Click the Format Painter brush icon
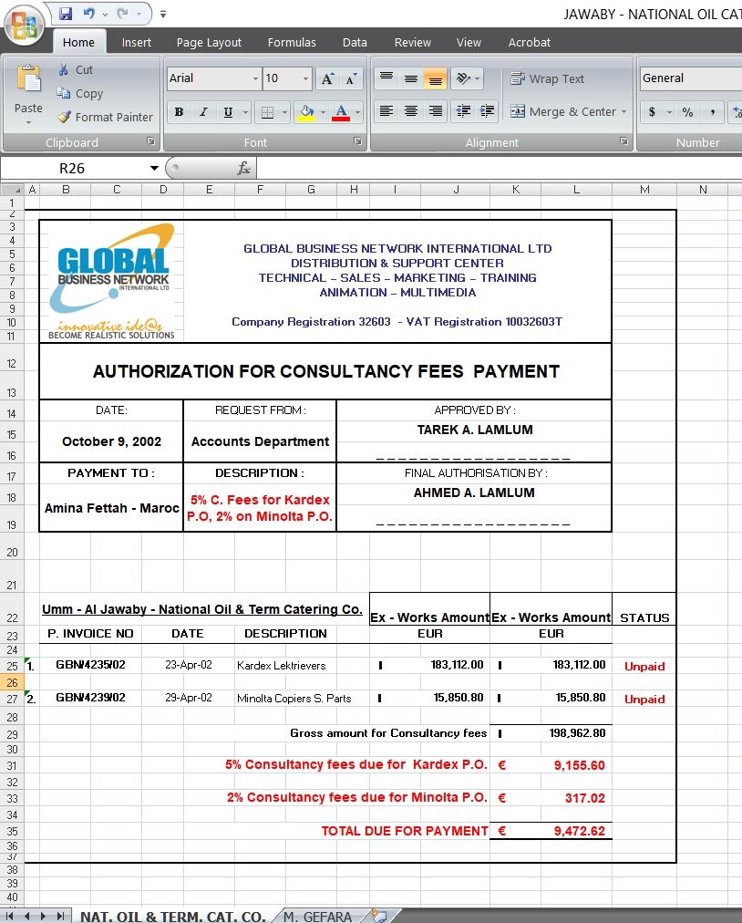 (x=64, y=117)
